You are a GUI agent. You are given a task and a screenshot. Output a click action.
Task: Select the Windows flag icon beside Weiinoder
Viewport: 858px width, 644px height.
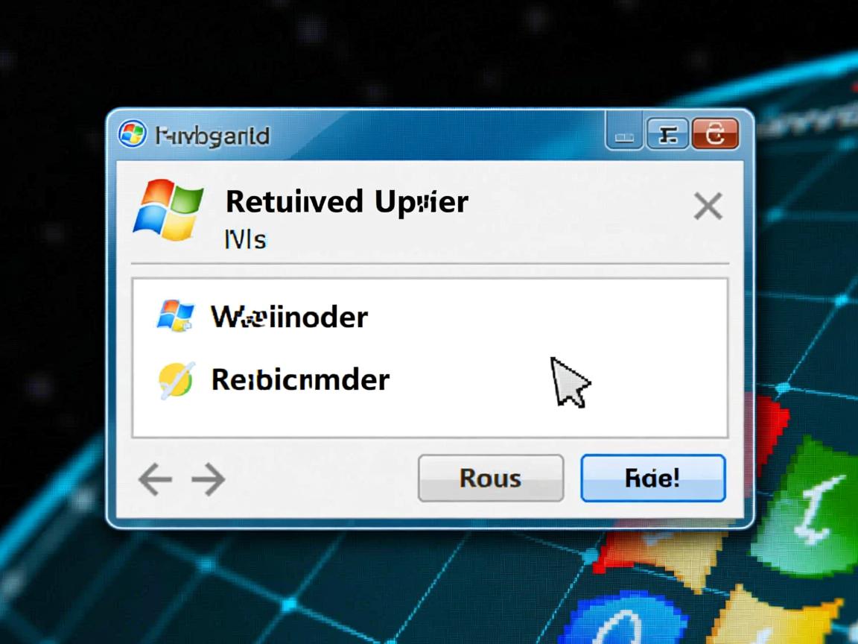[175, 316]
